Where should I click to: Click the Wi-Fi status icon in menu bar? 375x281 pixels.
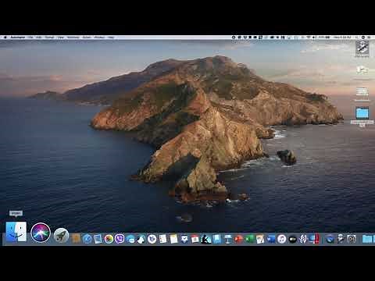pos(309,37)
